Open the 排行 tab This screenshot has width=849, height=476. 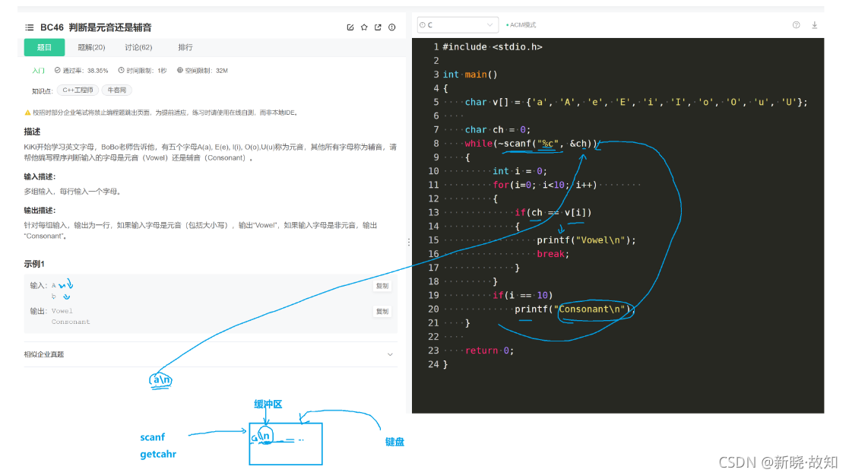coord(185,48)
